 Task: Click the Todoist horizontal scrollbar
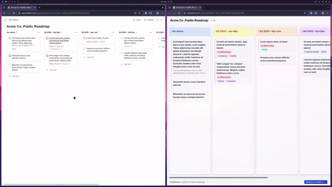(52, 184)
